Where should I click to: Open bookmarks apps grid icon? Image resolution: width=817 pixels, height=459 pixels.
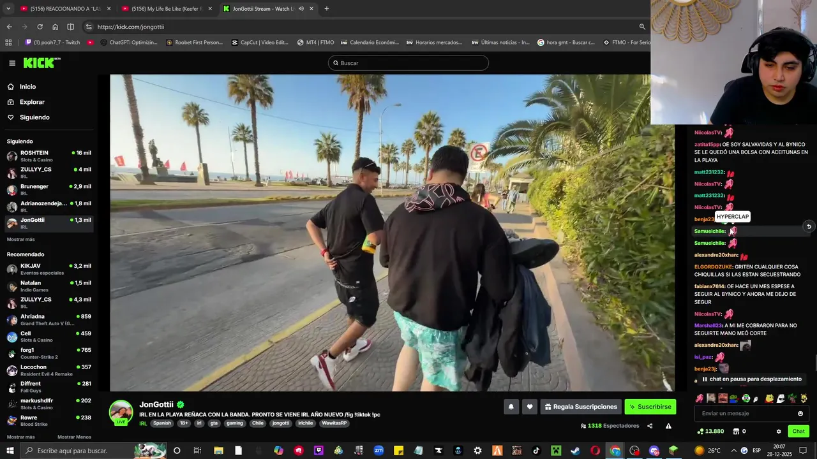coord(8,43)
